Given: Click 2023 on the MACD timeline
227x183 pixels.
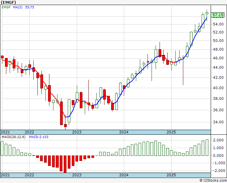Looking at the screenshot, I should click(x=77, y=175).
